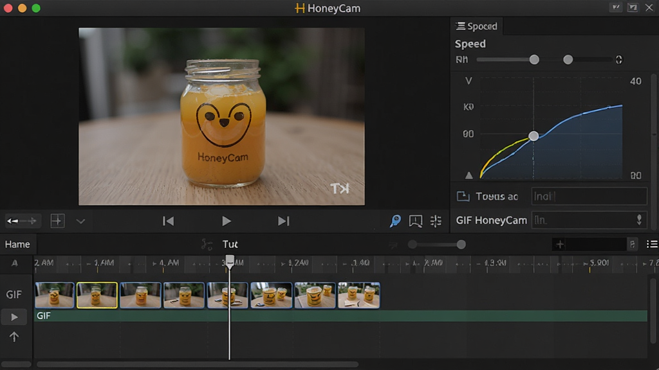Click the plus button in timeline header
The height and width of the screenshot is (370, 659).
click(x=559, y=244)
